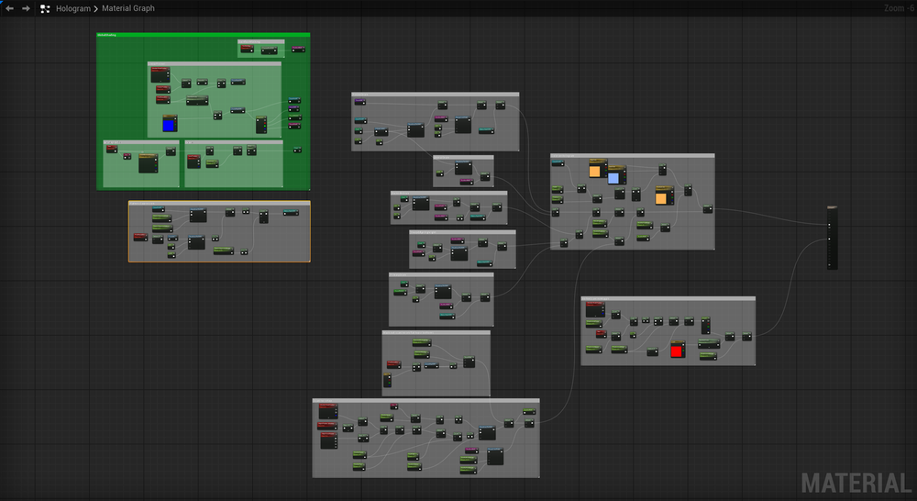917x501 pixels.
Task: Open the Hologram breadcrumb
Action: [73, 8]
